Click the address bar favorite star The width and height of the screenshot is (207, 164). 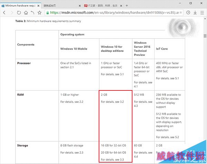[181, 13]
